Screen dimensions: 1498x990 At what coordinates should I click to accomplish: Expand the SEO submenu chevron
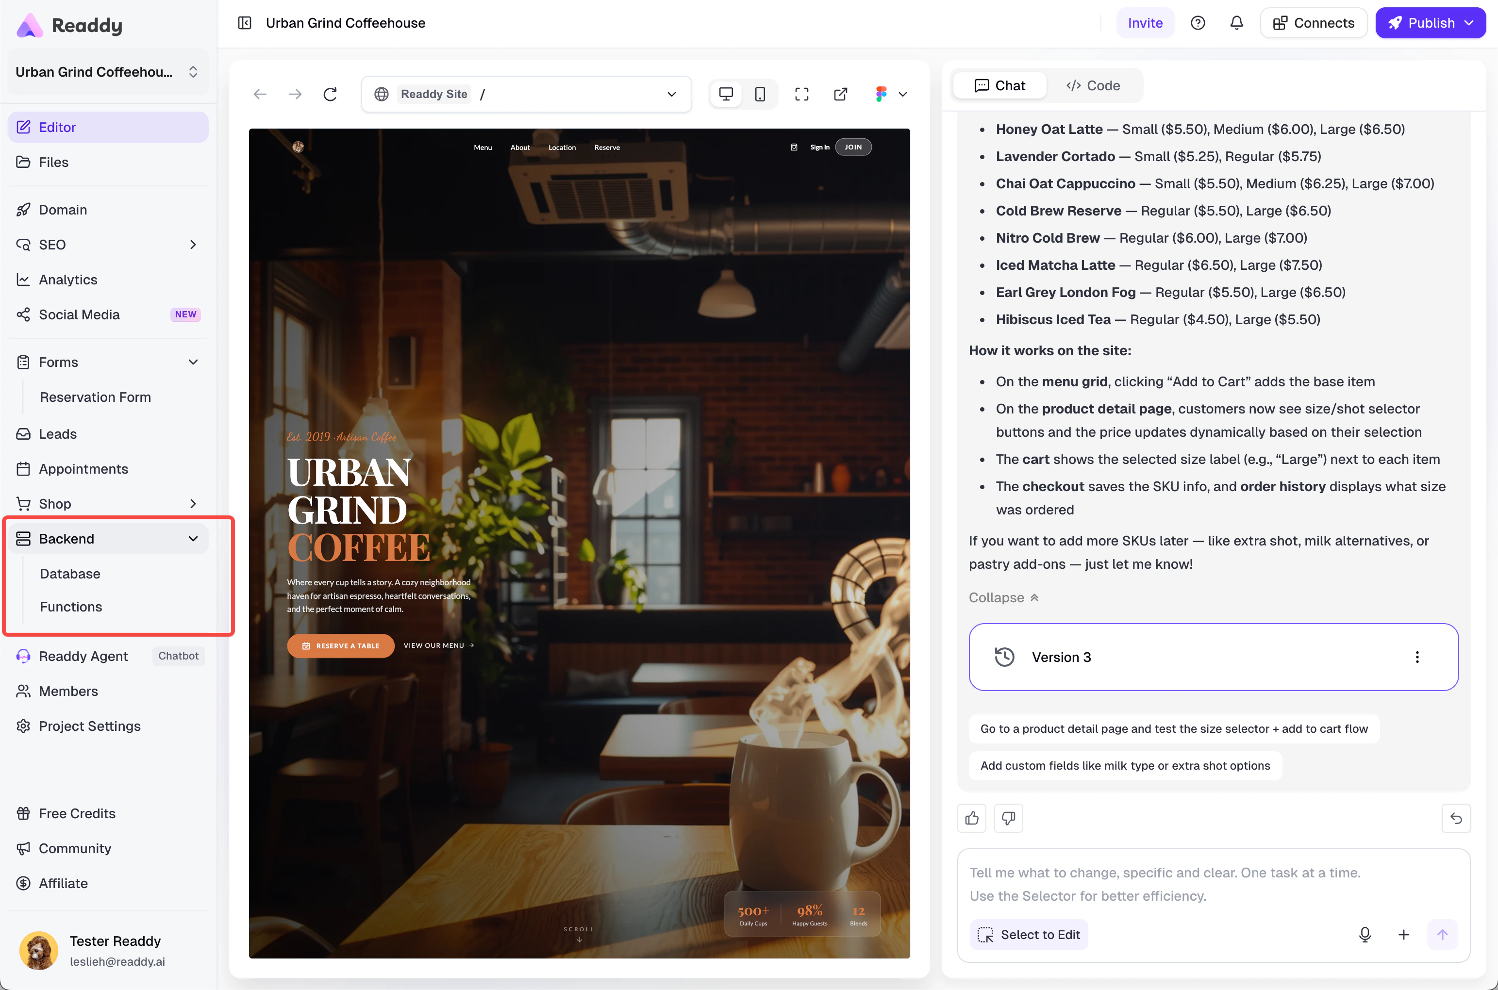193,244
